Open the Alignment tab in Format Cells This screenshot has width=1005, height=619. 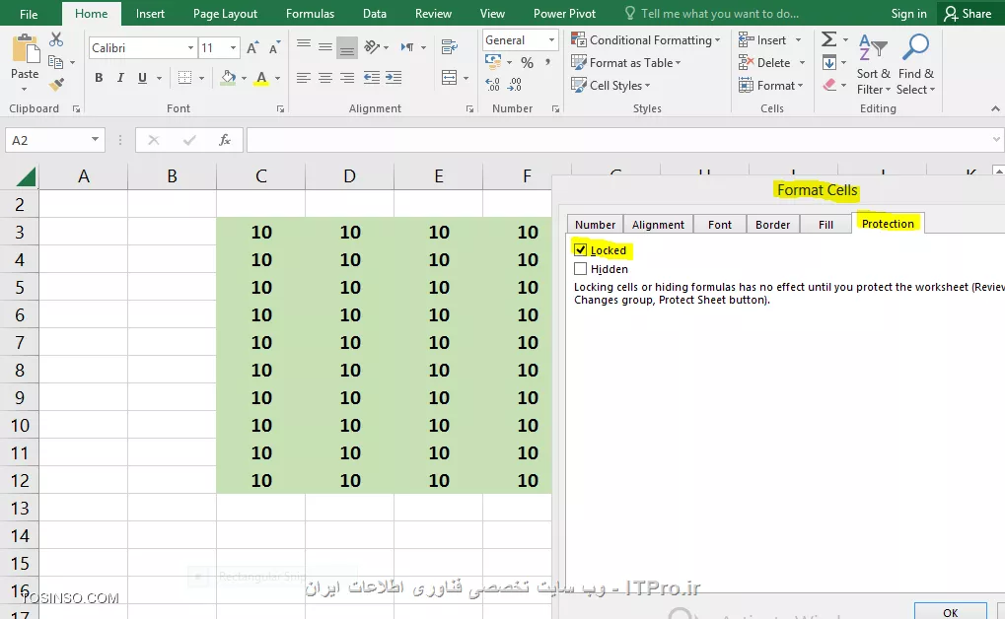click(x=658, y=225)
